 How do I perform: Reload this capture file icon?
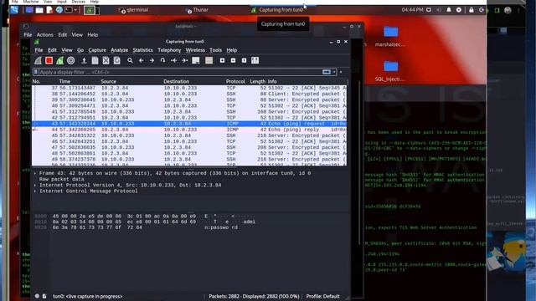[x=117, y=60]
